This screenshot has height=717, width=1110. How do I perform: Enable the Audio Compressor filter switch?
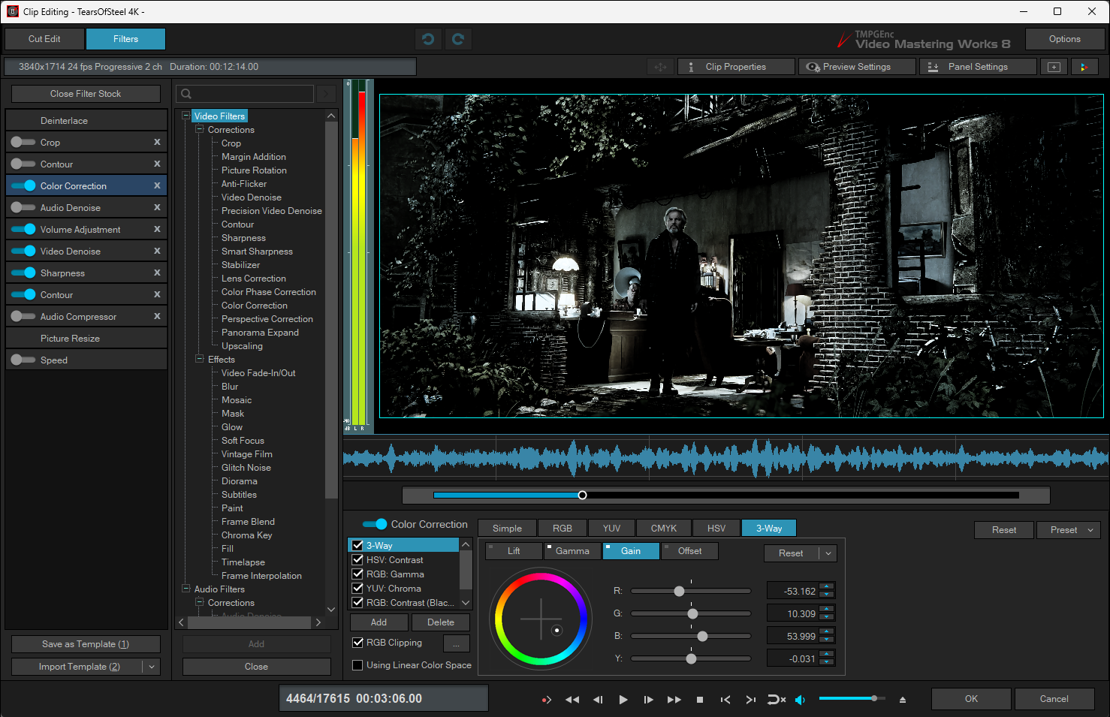click(23, 316)
